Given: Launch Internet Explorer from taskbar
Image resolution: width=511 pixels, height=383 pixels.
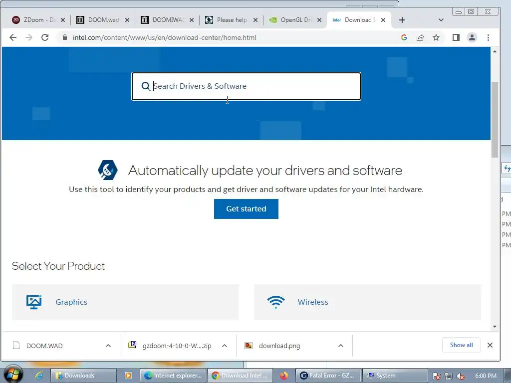Looking at the screenshot, I should [39, 376].
